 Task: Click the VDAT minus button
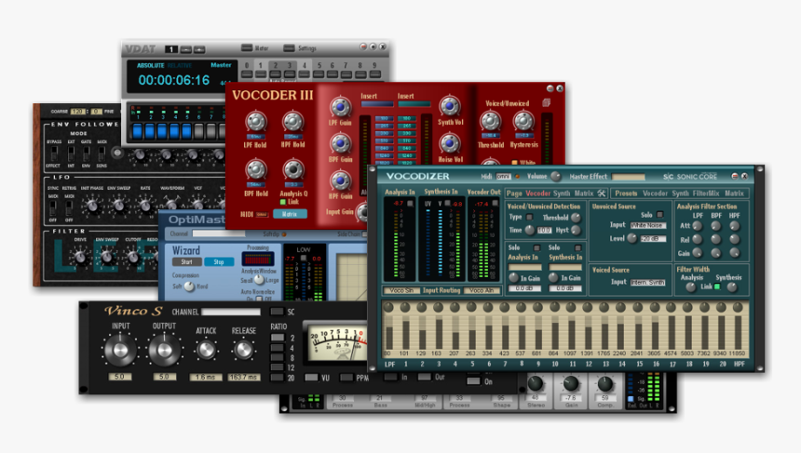pyautogui.click(x=186, y=49)
